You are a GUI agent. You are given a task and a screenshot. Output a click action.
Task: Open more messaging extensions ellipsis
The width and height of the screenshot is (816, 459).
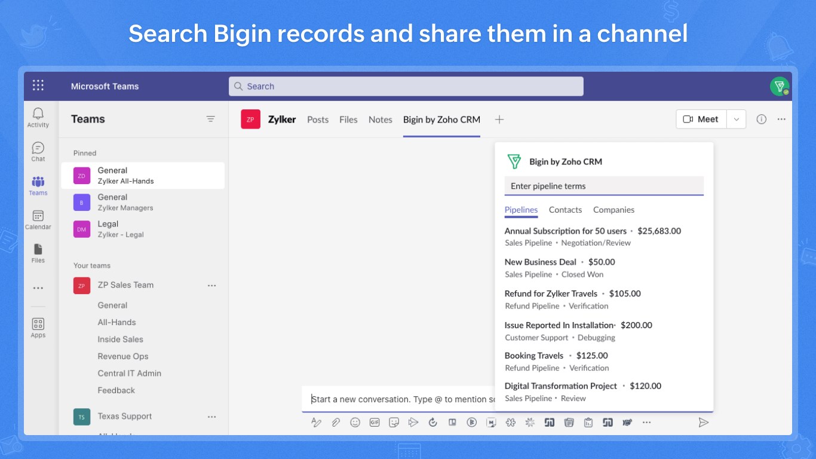click(x=646, y=423)
